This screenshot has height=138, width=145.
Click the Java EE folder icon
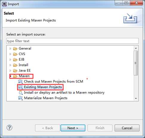pyautogui.click(x=15, y=70)
